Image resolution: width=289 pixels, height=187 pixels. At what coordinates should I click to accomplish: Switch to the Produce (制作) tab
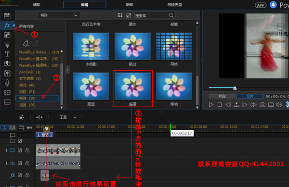tap(130, 5)
